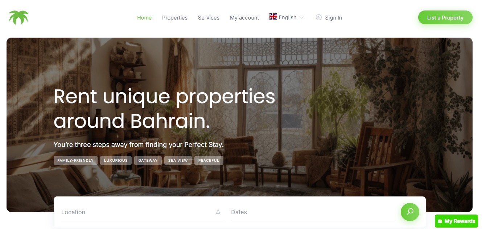Open the Home menu item
This screenshot has height=229, width=482.
coord(144,18)
